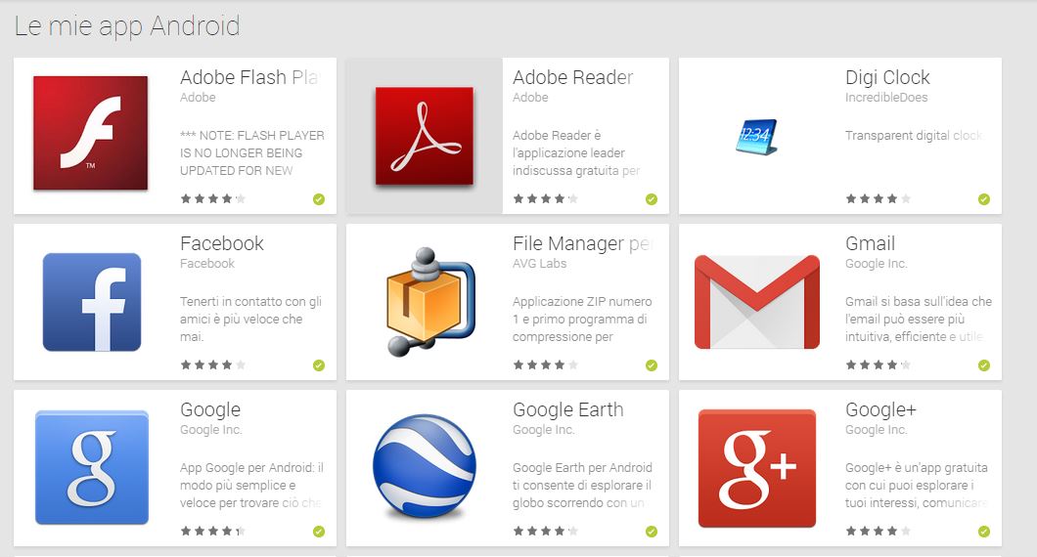Viewport: 1037px width, 557px height.
Task: Click the star rating on Adobe Flash Player
Action: 212,198
